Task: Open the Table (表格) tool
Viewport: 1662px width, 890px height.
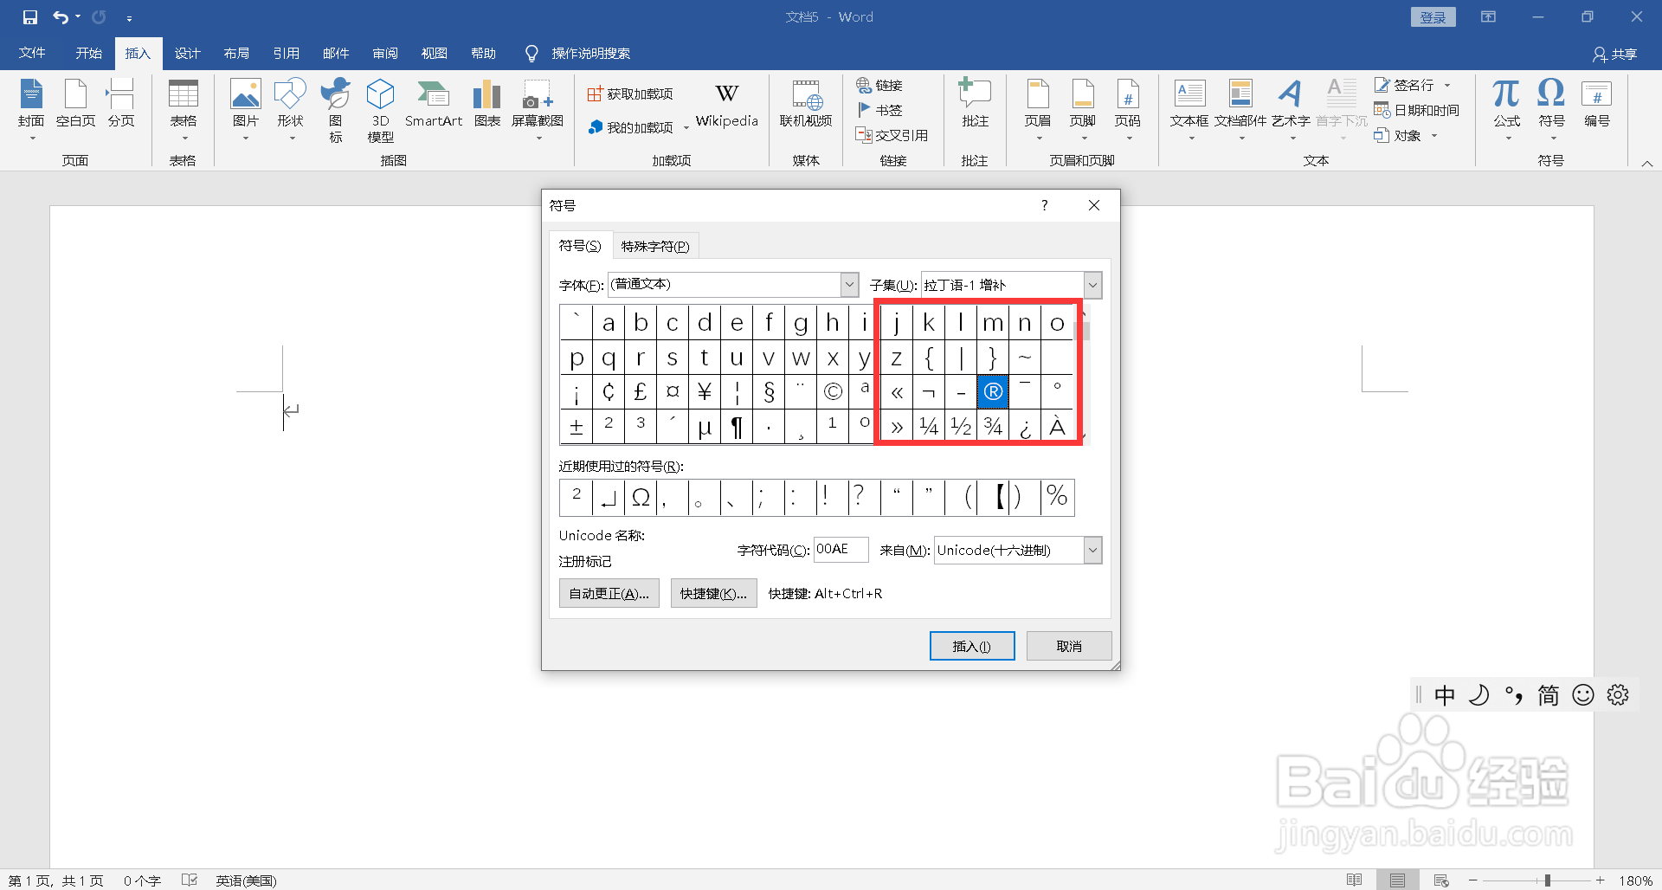Action: pyautogui.click(x=183, y=110)
